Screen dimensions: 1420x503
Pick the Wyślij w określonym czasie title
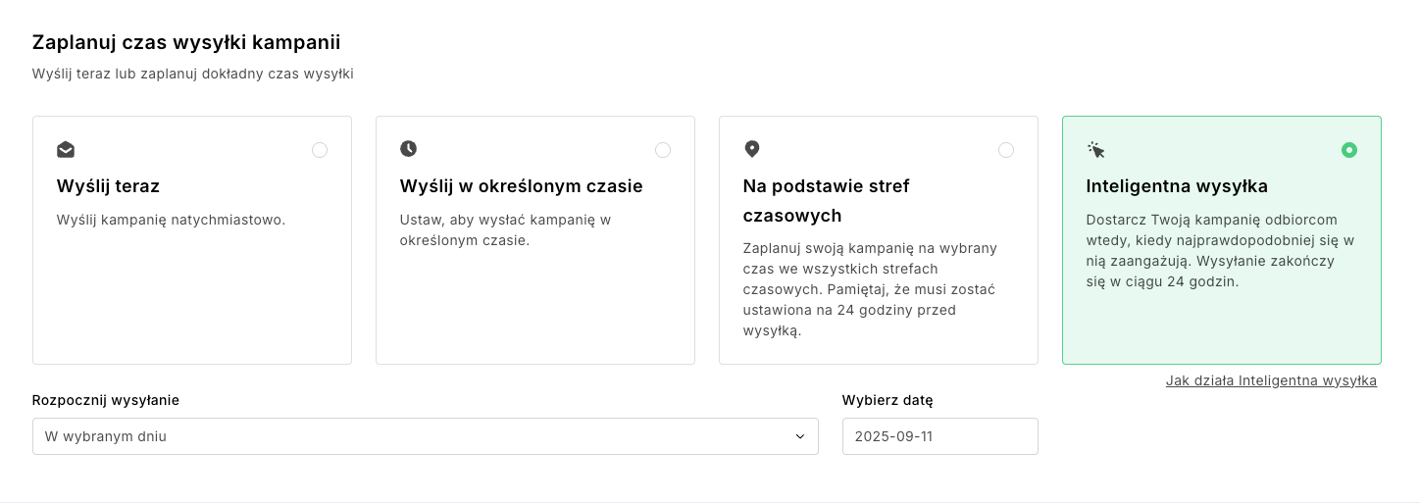521,186
